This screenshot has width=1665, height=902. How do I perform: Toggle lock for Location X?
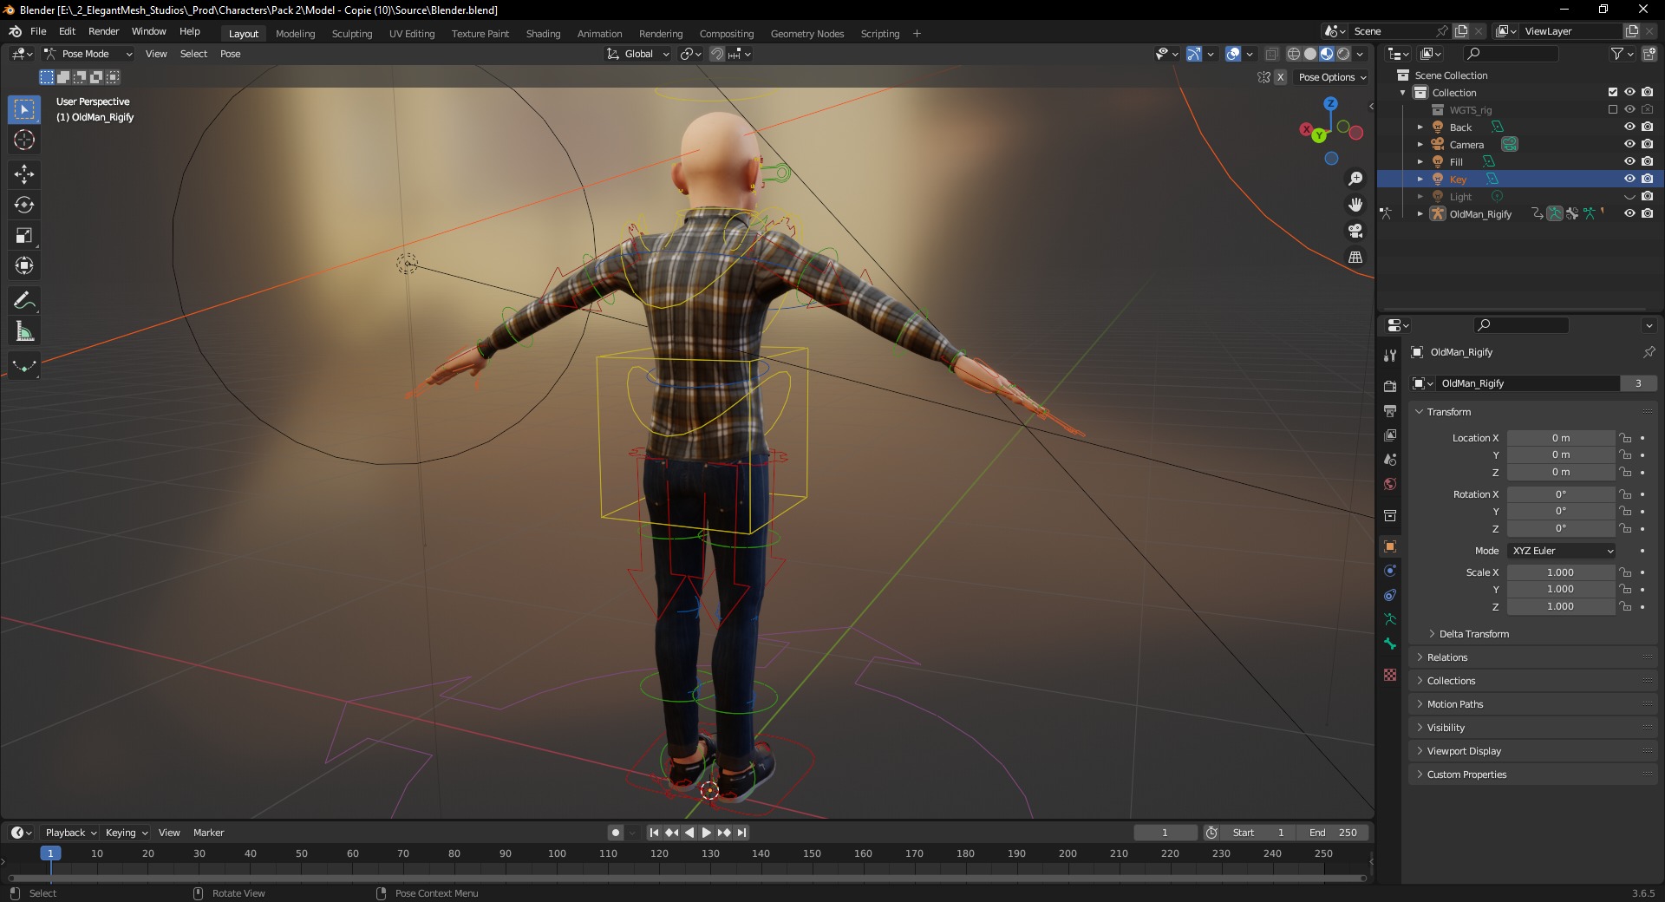[1626, 438]
